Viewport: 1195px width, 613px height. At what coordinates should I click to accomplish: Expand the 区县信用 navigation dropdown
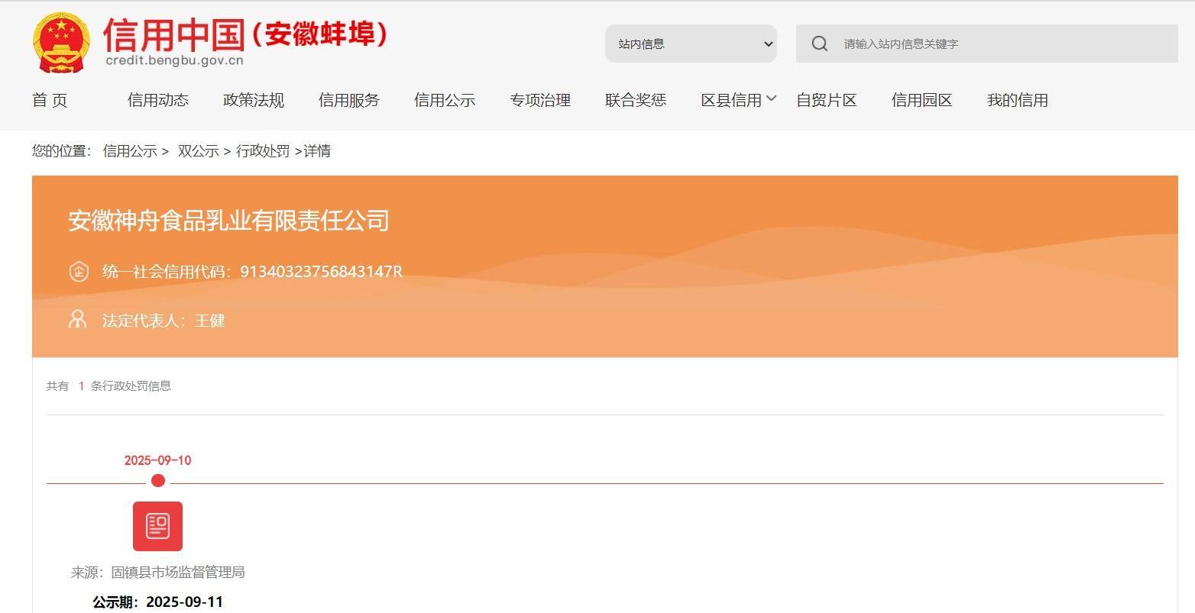click(x=737, y=99)
